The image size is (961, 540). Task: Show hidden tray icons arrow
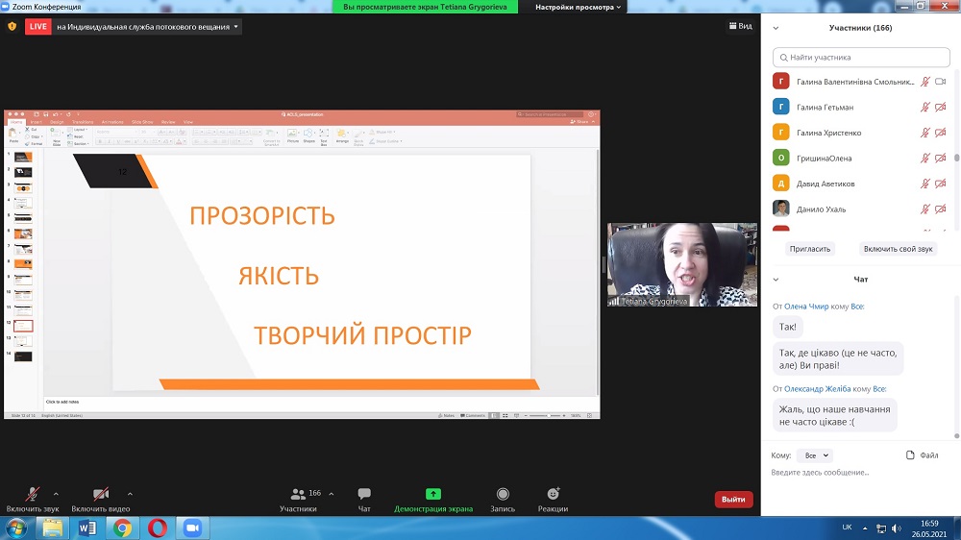[865, 528]
